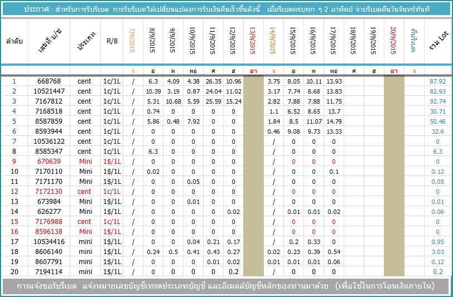Select total lot value 87.92

click(x=438, y=81)
